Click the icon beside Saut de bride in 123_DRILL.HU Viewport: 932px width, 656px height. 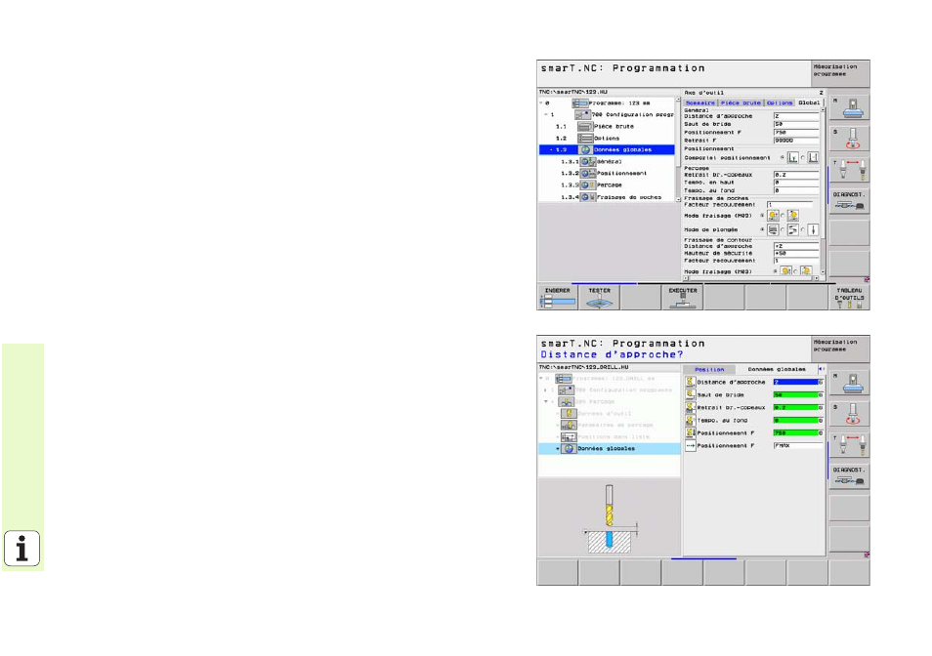click(690, 394)
